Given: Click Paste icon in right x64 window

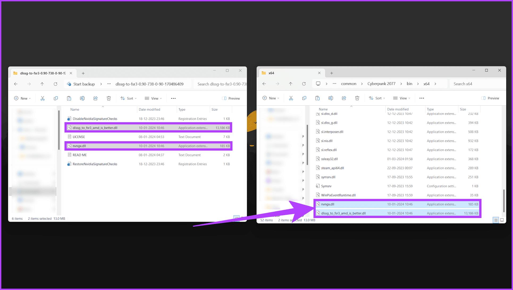Looking at the screenshot, I should [x=317, y=98].
